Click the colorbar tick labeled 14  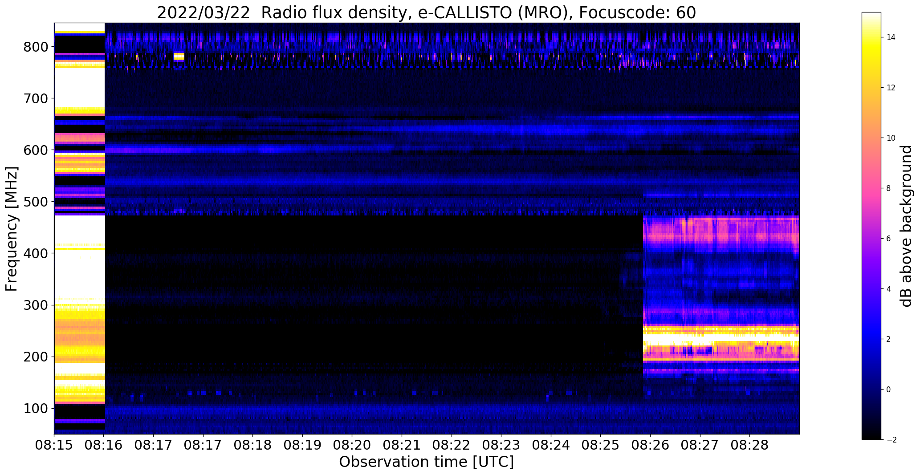891,37
